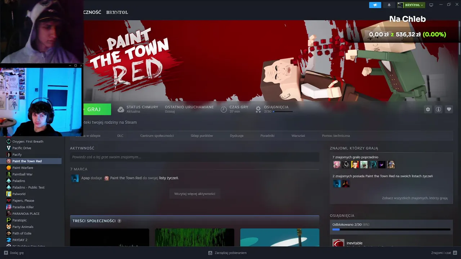Open the listy życzeń link

pos(169,178)
